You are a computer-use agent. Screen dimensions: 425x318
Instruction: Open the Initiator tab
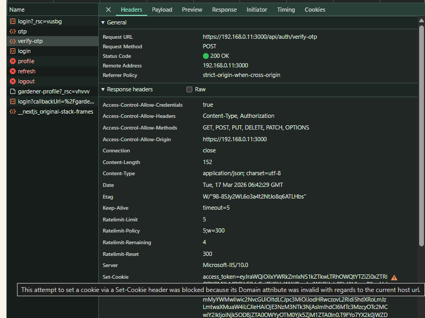pos(257,10)
